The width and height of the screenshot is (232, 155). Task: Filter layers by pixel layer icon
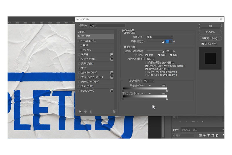(200, 136)
